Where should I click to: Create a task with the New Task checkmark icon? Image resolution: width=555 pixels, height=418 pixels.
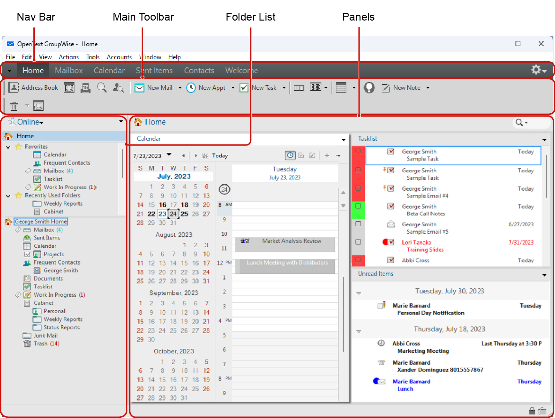pos(244,88)
